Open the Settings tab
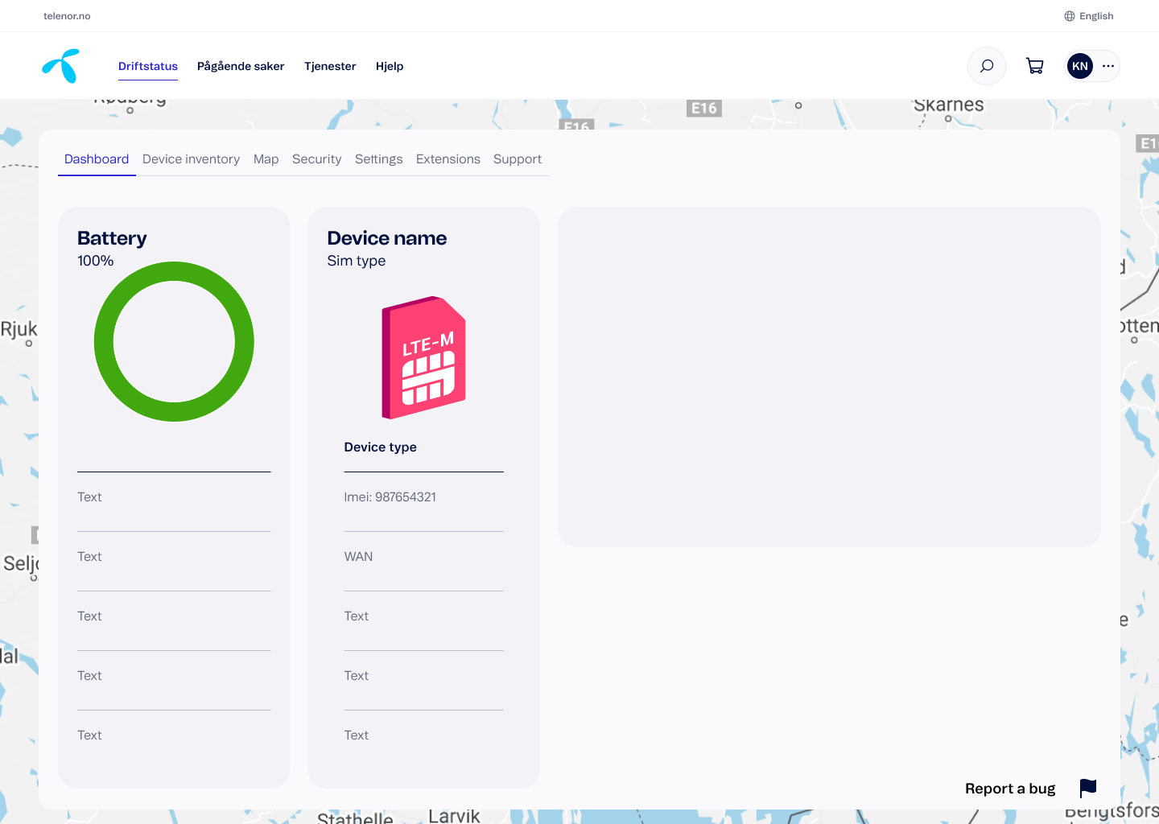Image resolution: width=1159 pixels, height=824 pixels. click(378, 159)
